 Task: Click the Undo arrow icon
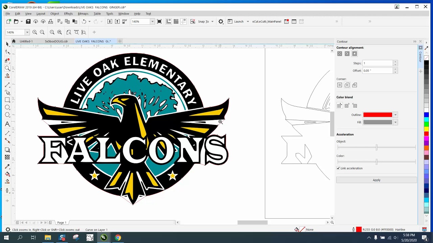click(x=84, y=22)
